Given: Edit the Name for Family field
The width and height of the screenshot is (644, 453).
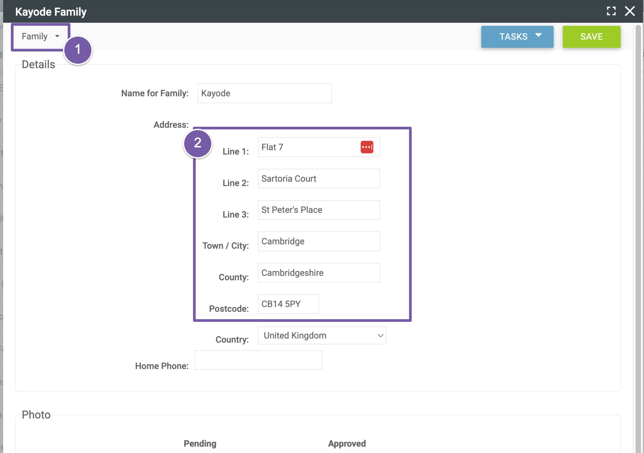Looking at the screenshot, I should tap(264, 93).
